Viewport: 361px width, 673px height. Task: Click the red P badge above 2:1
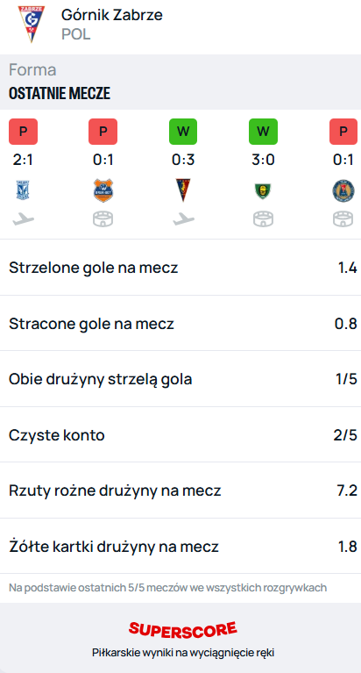pyautogui.click(x=23, y=132)
